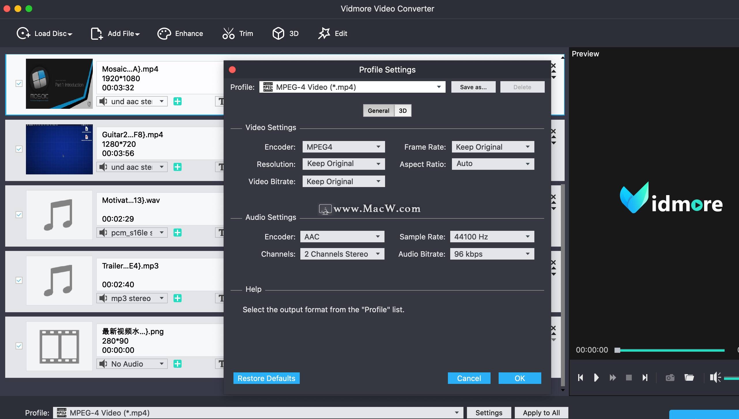Apply settings to all files
Image resolution: width=739 pixels, height=419 pixels.
click(541, 412)
